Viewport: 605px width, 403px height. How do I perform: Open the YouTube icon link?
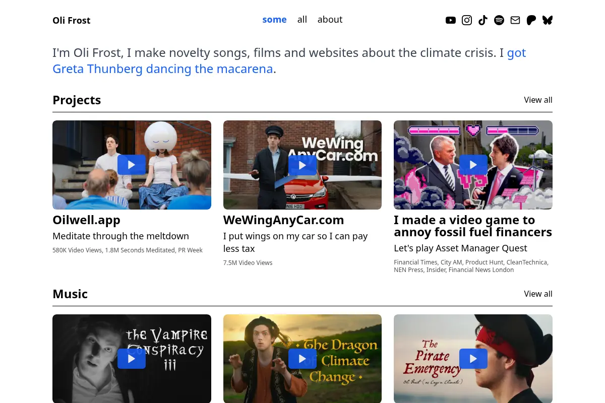(x=451, y=20)
